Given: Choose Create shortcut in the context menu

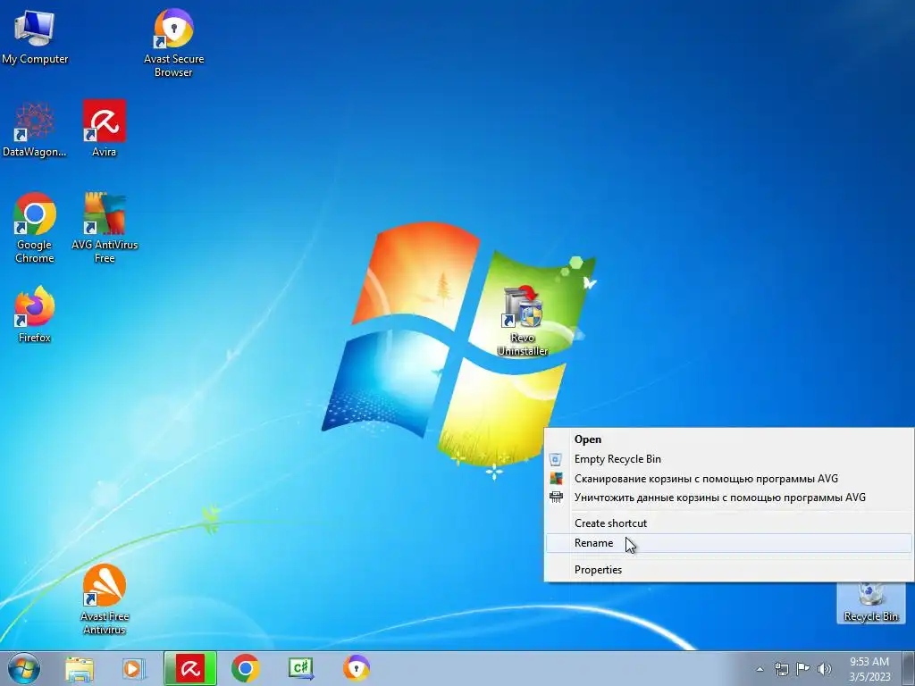Looking at the screenshot, I should 729,523.
